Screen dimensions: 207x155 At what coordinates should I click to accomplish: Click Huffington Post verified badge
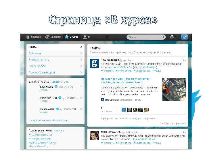click(60, 98)
